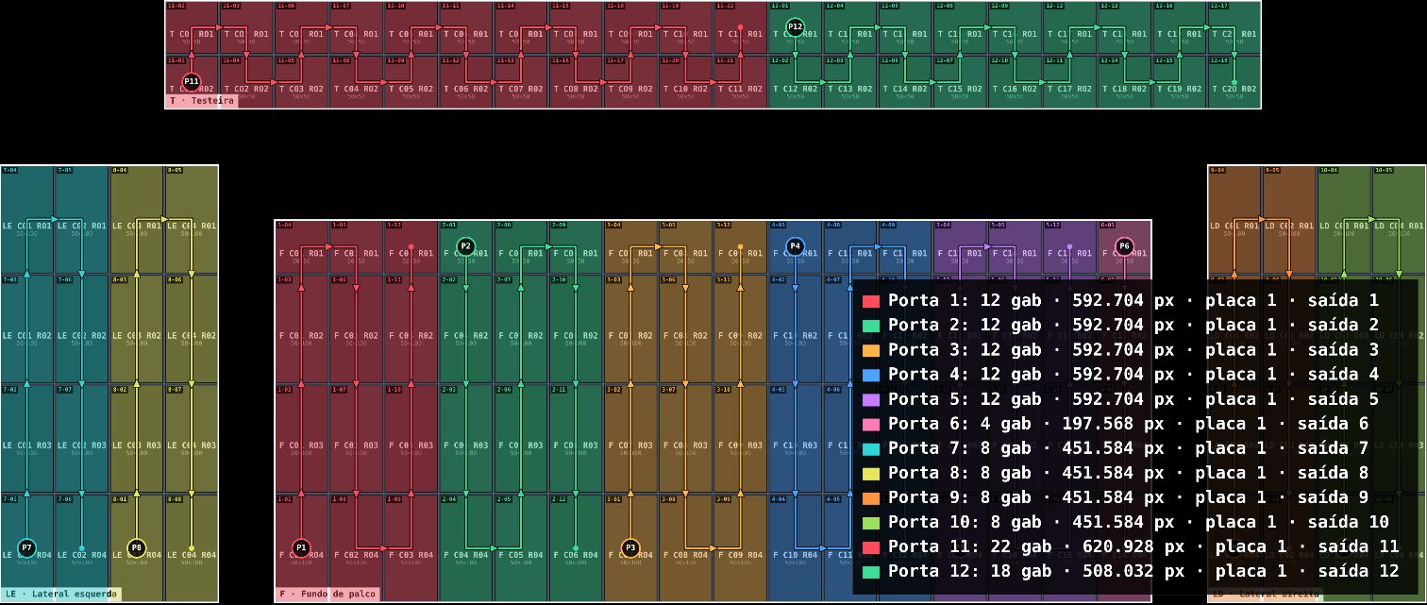Screen dimensions: 1427x605
Task: Click the Porta 2 green legend swatch
Action: [871, 326]
